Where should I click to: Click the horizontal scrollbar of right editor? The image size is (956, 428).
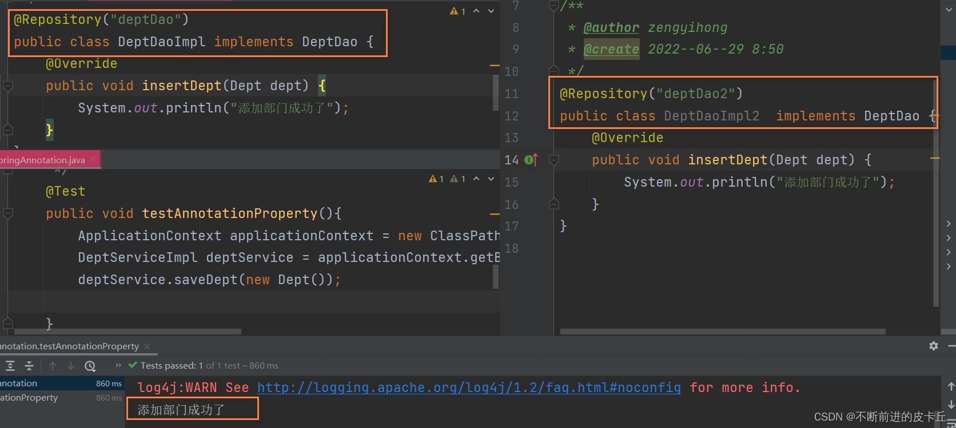pos(723,332)
